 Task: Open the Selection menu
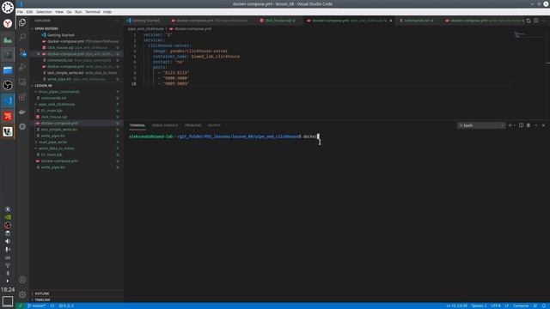(44, 12)
